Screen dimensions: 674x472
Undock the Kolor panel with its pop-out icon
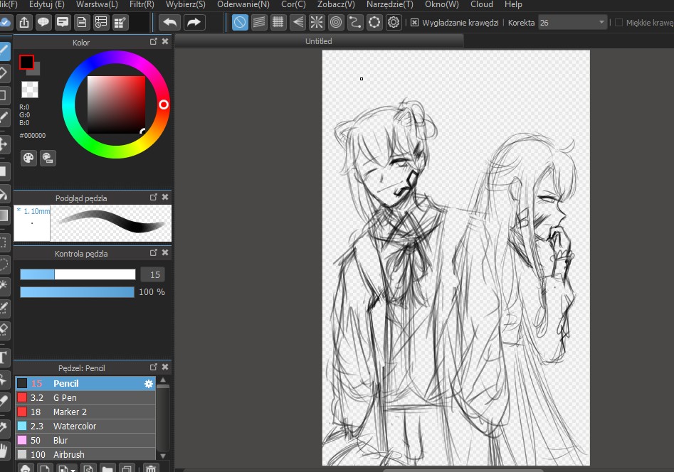[x=154, y=42]
